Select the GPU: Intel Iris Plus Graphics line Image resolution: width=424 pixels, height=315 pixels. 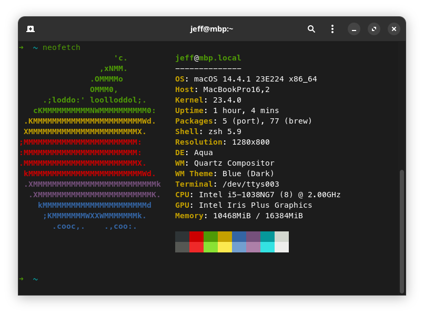tap(244, 205)
